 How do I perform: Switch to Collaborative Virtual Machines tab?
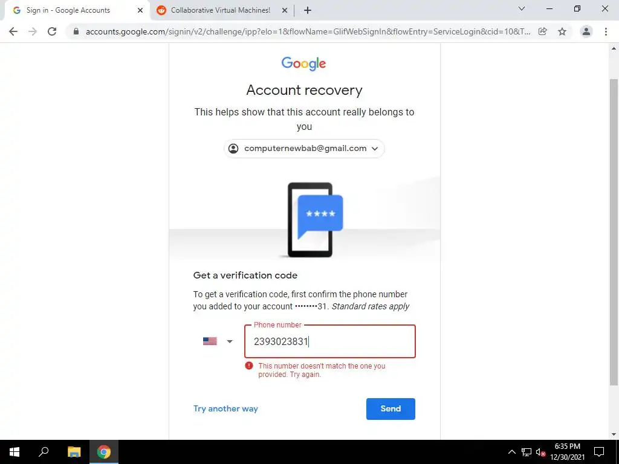point(221,10)
